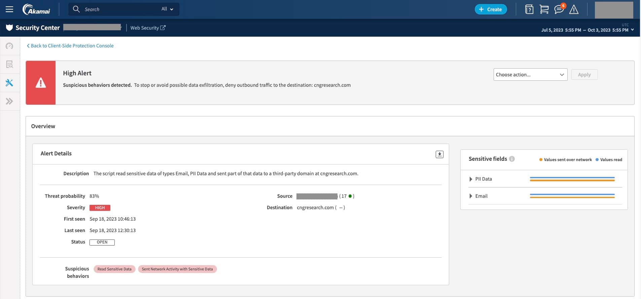Viewport: 641px width, 299px height.
Task: Open the Choose action dropdown
Action: coord(530,75)
